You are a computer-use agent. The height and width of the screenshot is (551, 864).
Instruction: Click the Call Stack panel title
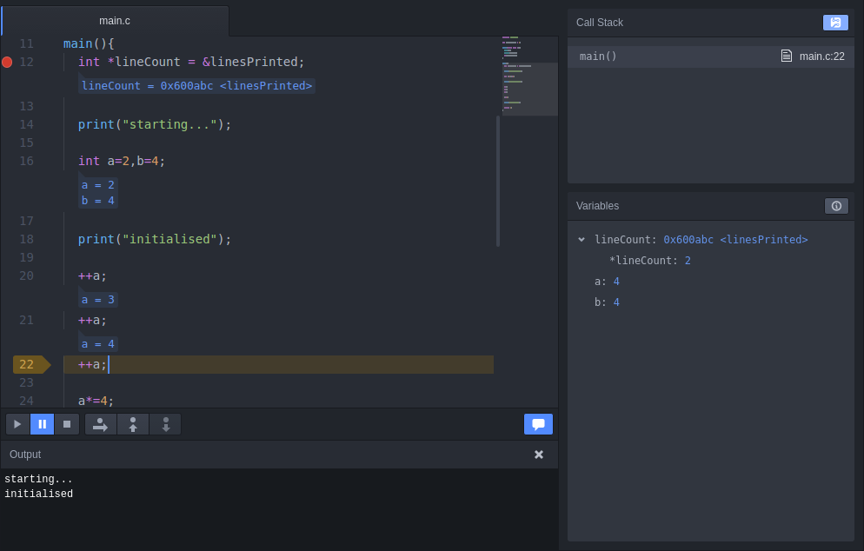(600, 23)
